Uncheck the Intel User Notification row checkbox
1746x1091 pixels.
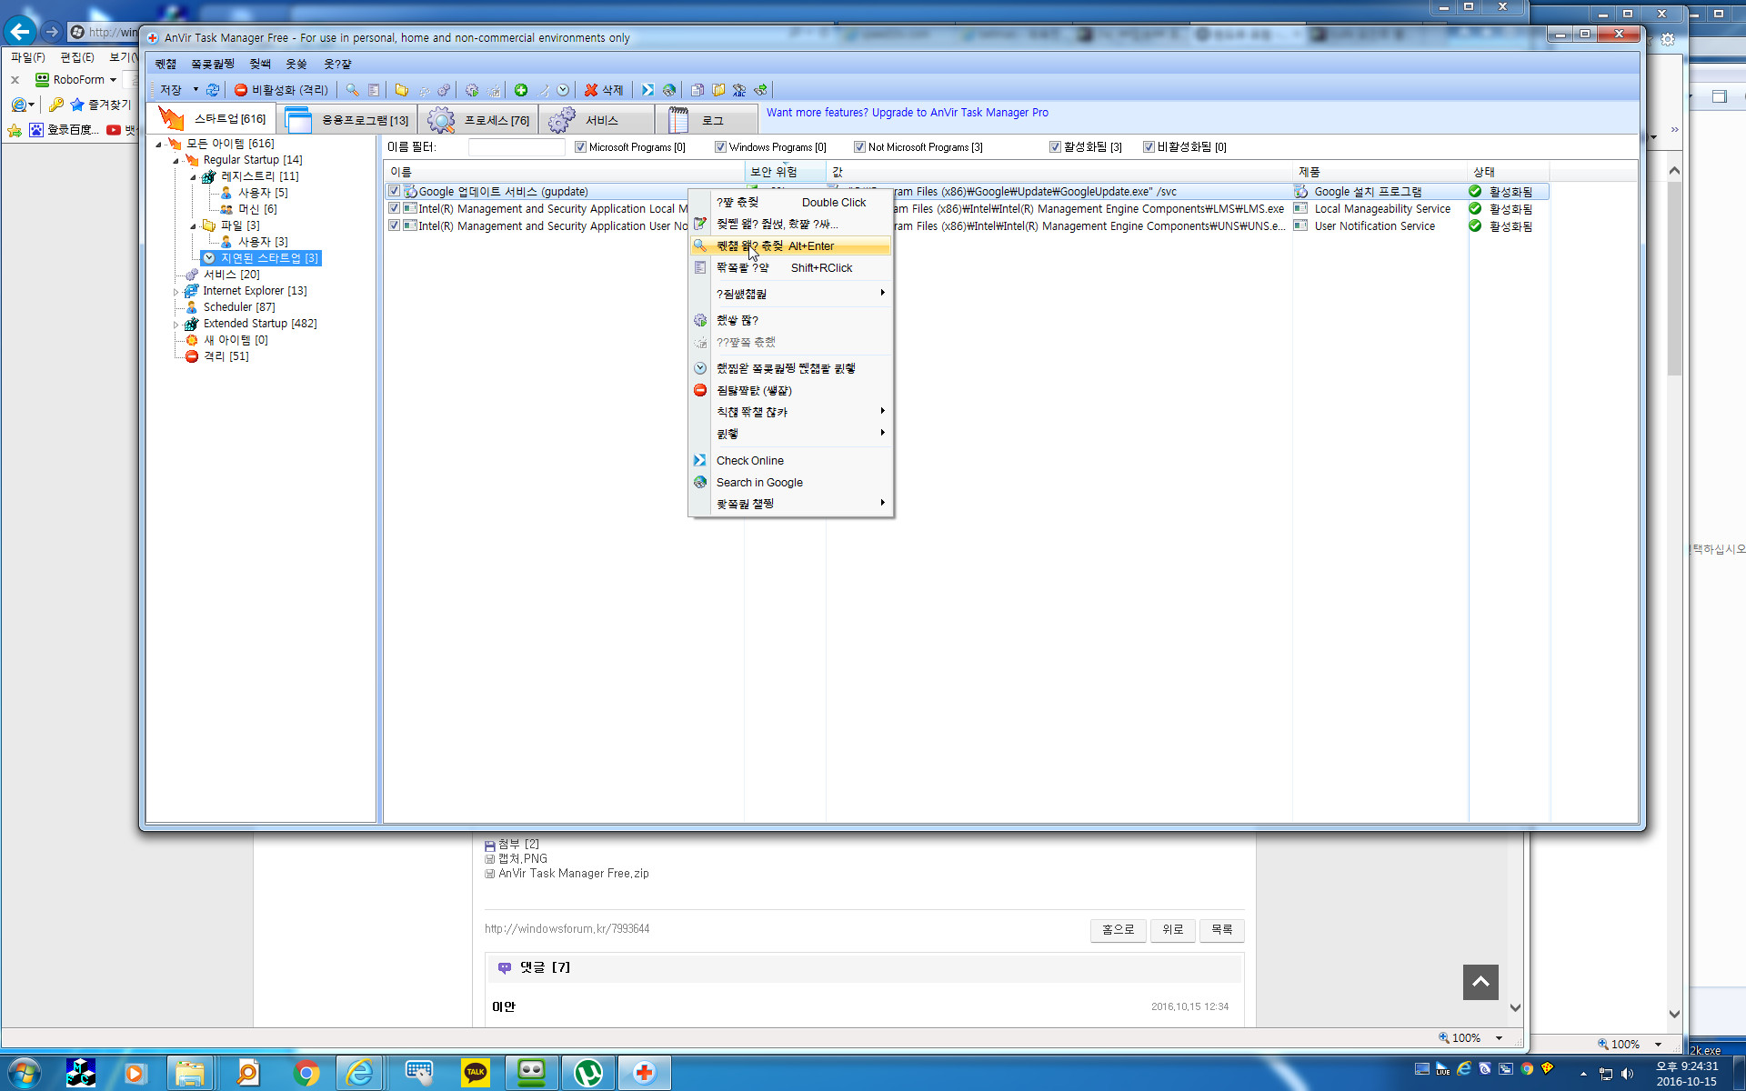click(x=394, y=225)
